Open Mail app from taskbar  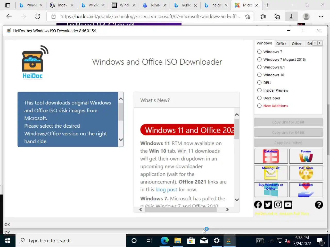pos(204,241)
